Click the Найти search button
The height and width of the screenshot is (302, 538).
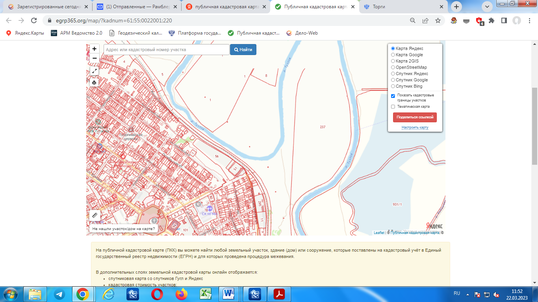(243, 50)
